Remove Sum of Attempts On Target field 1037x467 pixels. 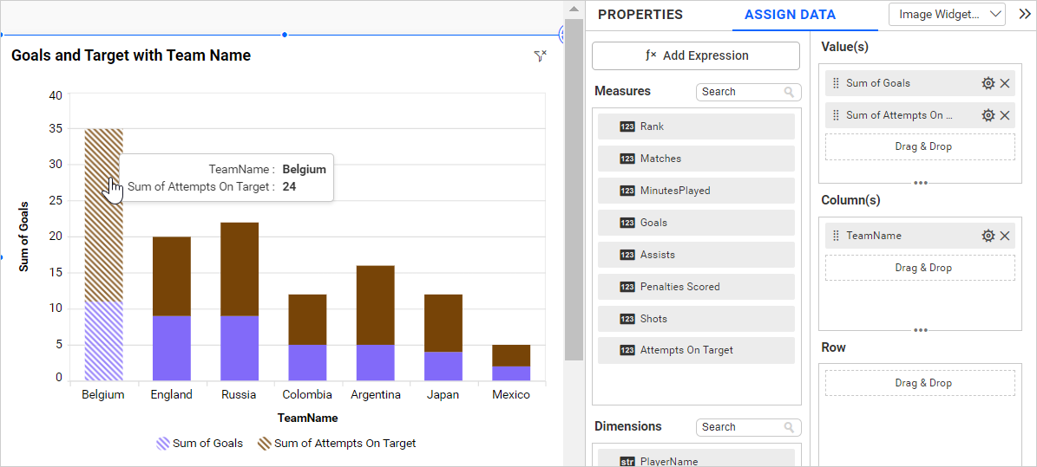pyautogui.click(x=1005, y=115)
